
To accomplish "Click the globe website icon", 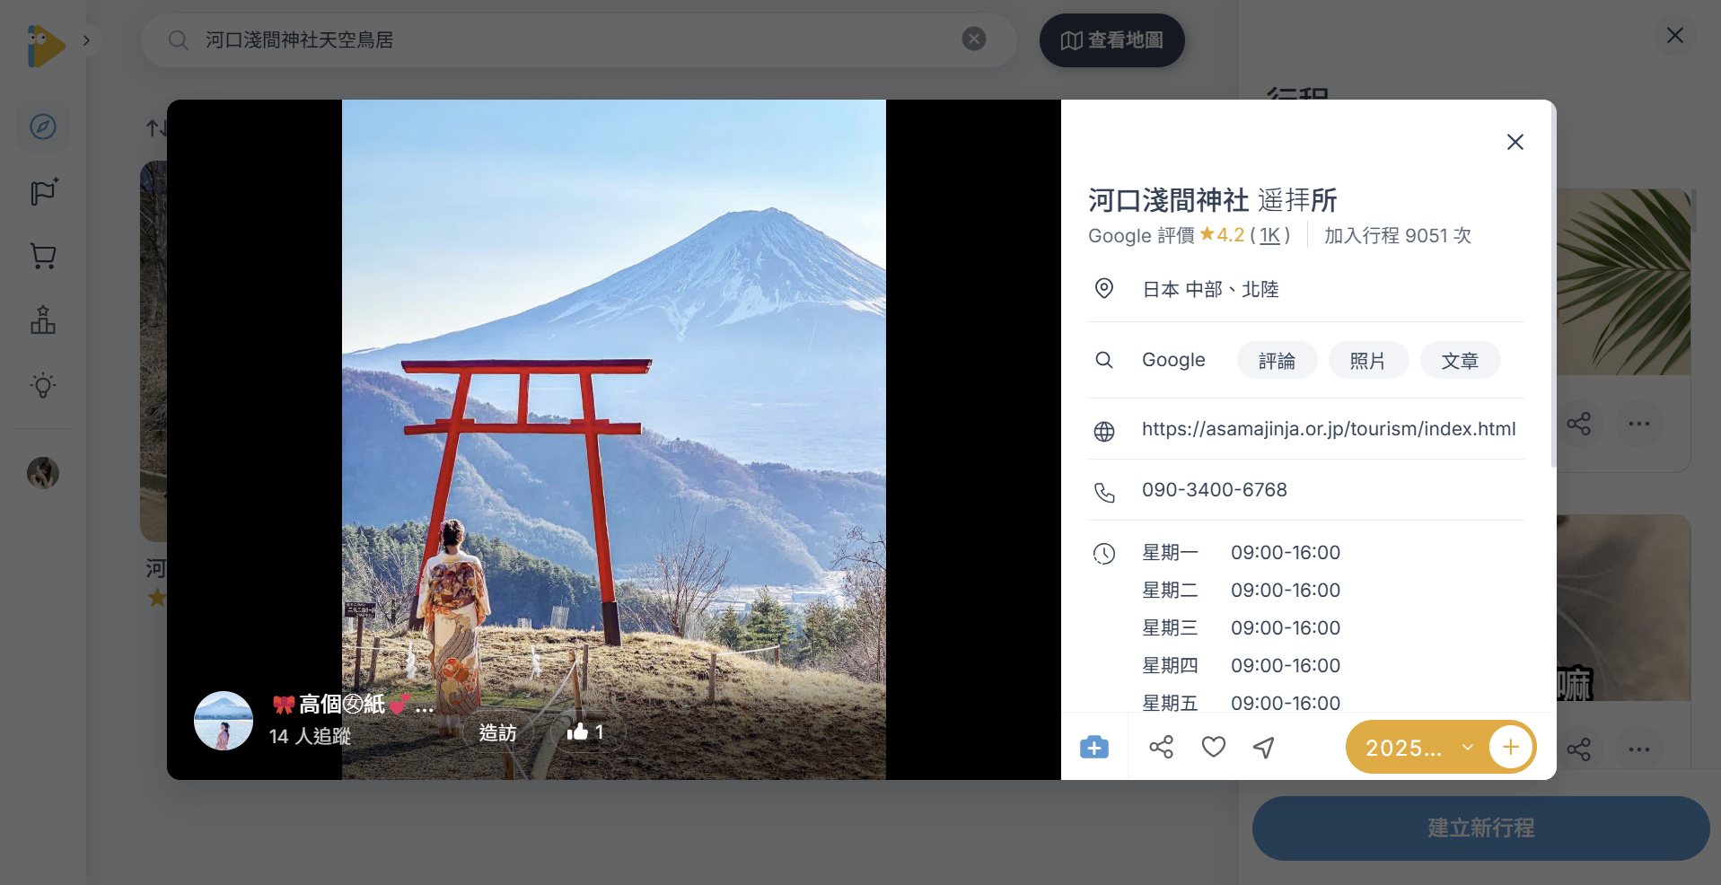I will pyautogui.click(x=1104, y=432).
